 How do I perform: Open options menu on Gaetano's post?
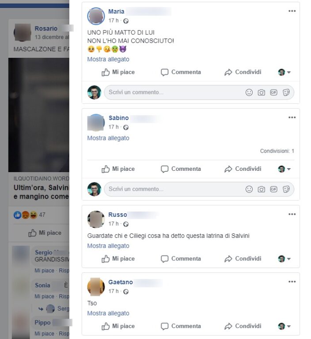coord(292,282)
